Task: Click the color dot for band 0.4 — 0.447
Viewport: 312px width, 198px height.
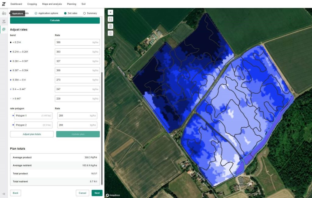Action: pos(11,89)
